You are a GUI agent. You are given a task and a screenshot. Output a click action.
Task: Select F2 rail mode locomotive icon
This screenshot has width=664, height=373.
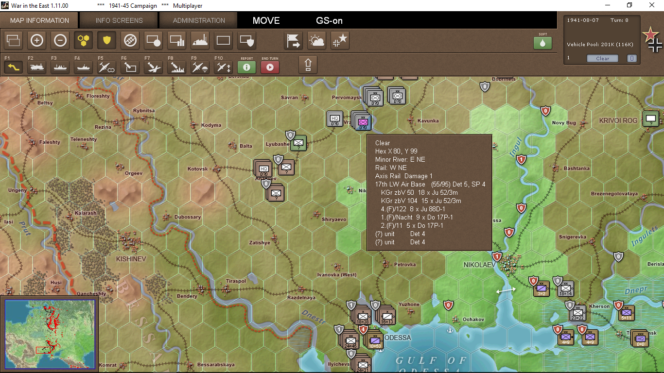point(37,67)
